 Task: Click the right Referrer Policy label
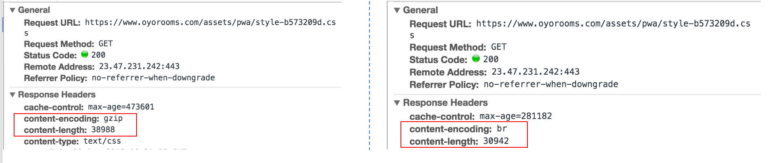(x=444, y=85)
